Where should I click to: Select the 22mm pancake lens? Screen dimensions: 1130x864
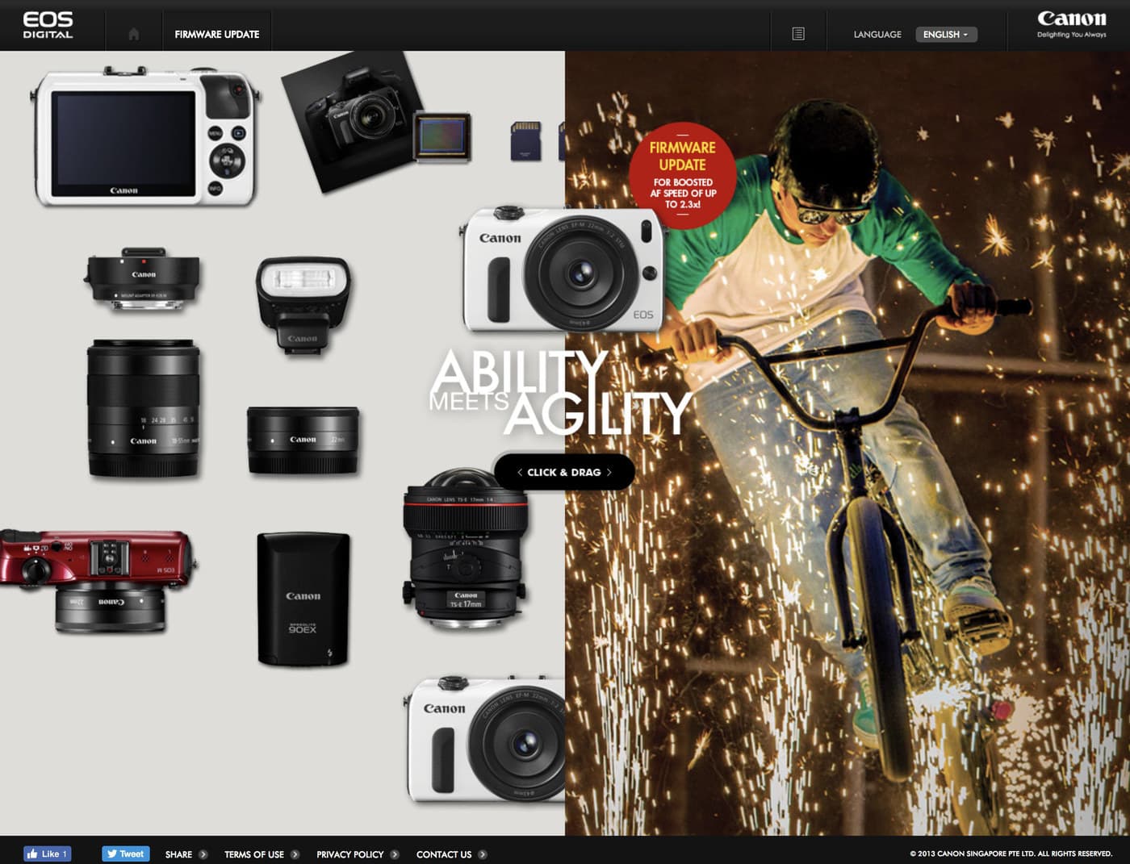(303, 440)
